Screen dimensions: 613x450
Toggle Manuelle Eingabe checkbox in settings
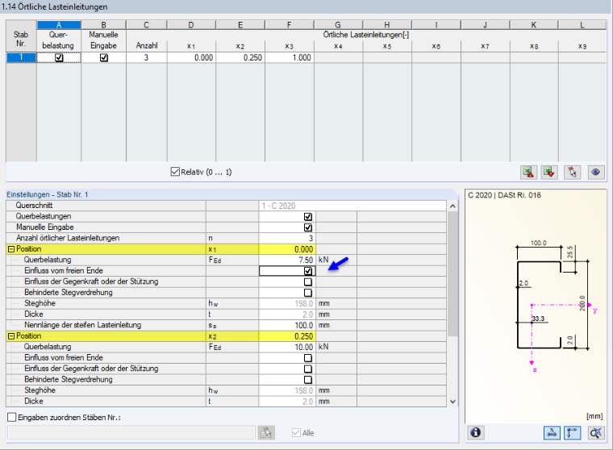[308, 227]
